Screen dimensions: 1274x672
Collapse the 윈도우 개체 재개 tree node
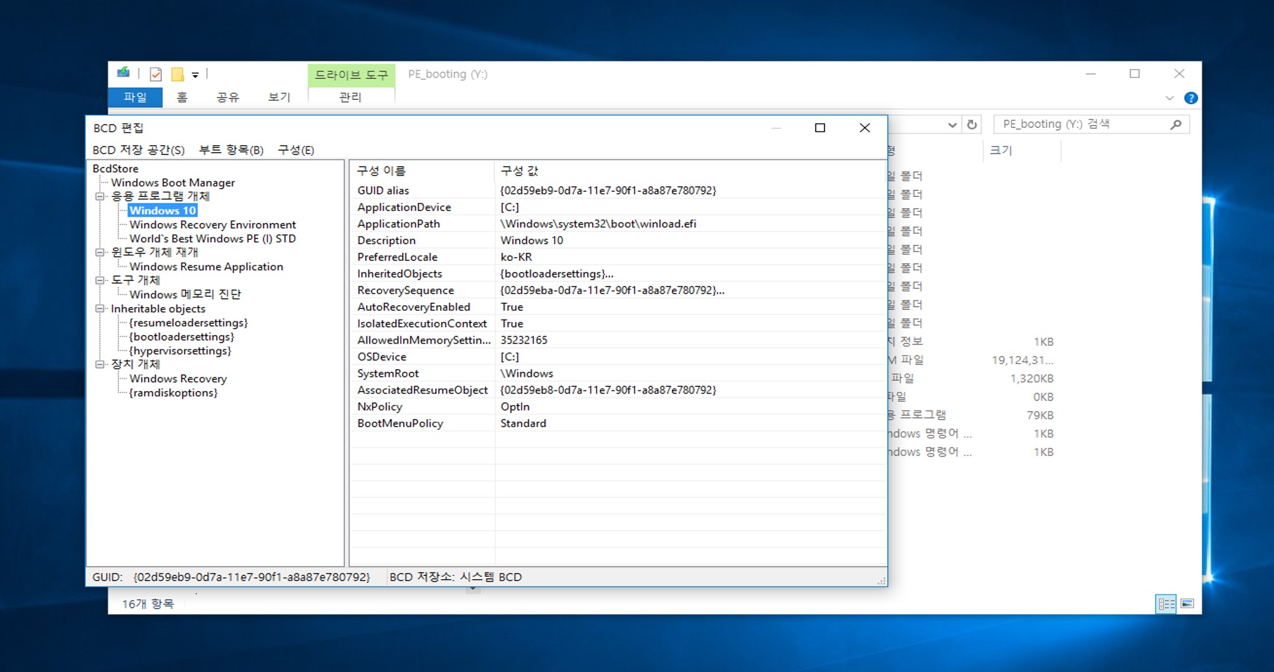tap(100, 252)
